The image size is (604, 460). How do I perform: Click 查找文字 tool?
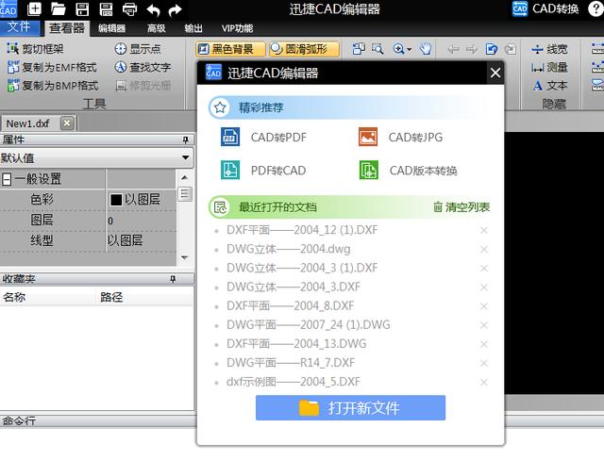143,67
